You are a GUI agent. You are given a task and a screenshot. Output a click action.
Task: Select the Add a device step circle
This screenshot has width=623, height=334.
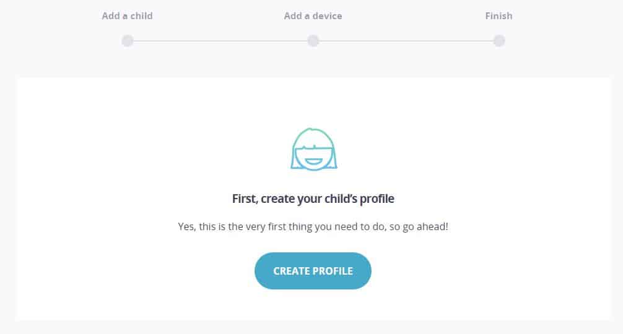[313, 40]
